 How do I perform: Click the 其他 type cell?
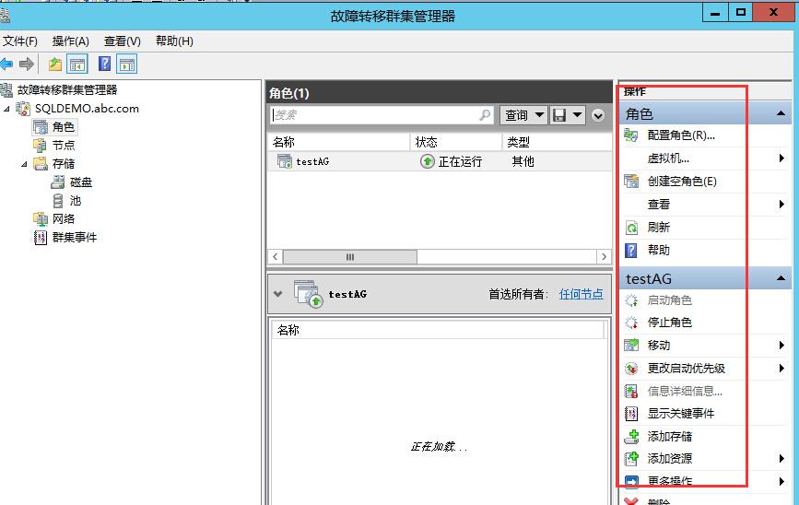(523, 161)
